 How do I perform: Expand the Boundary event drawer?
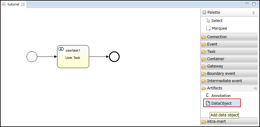(229, 73)
